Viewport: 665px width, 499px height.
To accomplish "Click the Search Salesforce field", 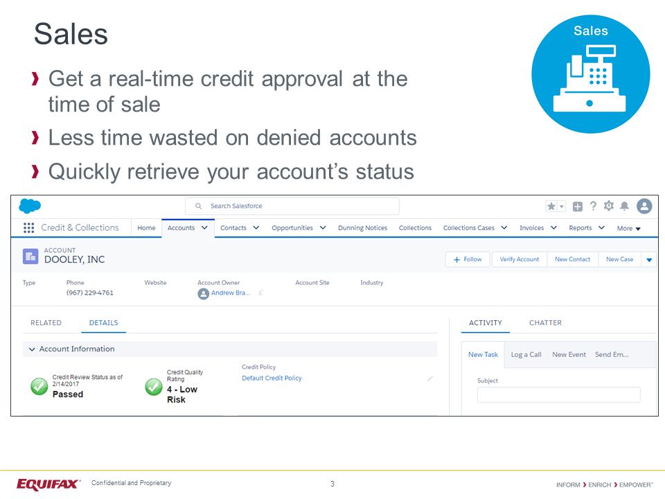I will (292, 206).
